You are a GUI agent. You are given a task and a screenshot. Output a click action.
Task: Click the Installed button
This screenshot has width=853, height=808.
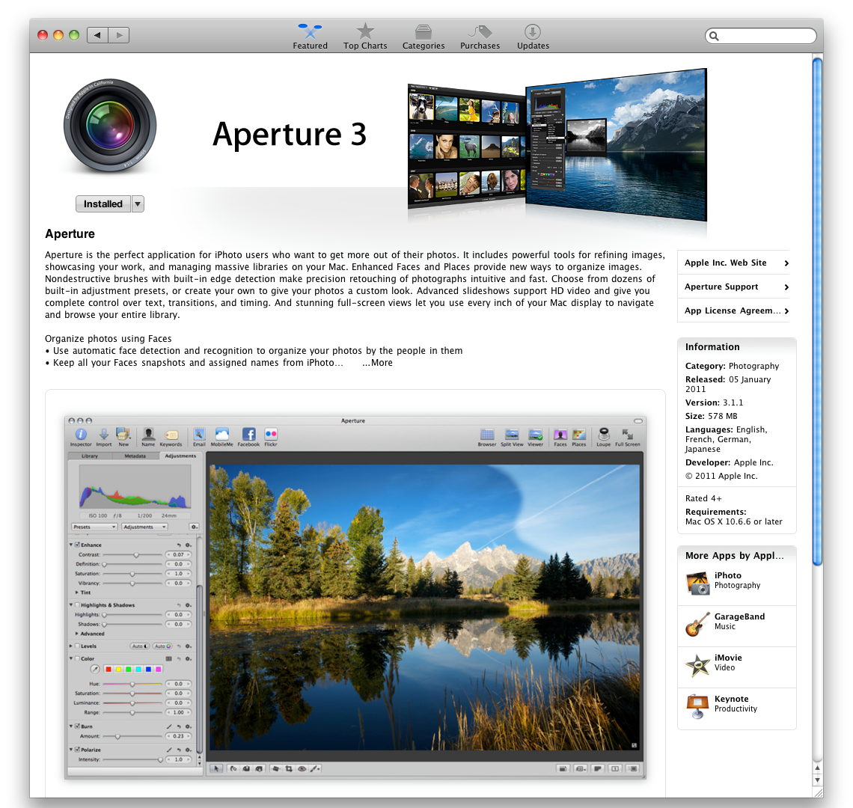click(103, 204)
